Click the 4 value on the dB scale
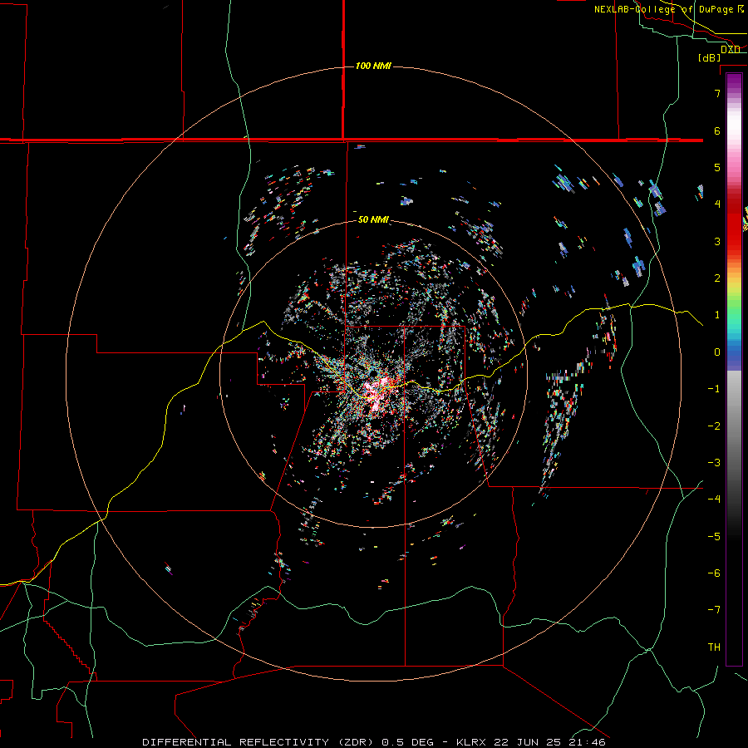Screen dimensions: 748x748 click(x=717, y=204)
